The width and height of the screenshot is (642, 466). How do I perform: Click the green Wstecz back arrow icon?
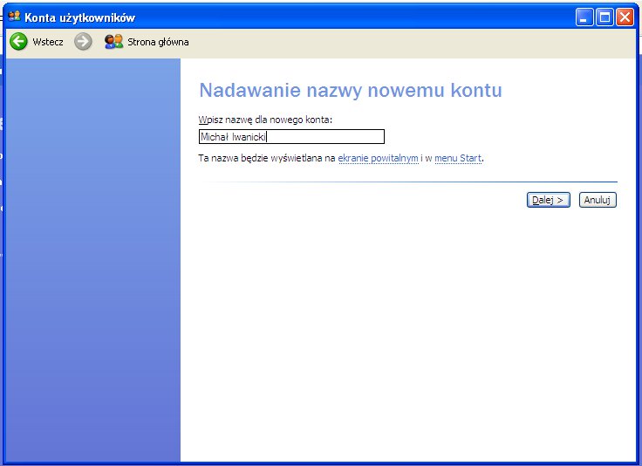click(x=18, y=42)
